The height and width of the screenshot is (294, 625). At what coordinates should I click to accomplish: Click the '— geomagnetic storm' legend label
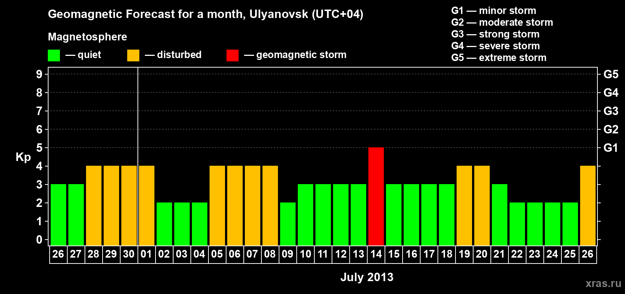pos(295,55)
